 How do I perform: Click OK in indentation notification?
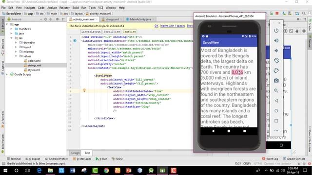[x=156, y=26]
